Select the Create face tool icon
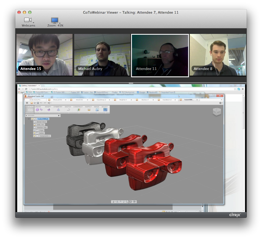 (x=41, y=110)
